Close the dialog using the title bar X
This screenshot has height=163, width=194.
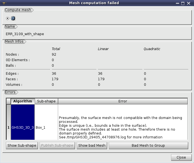coord(188,3)
